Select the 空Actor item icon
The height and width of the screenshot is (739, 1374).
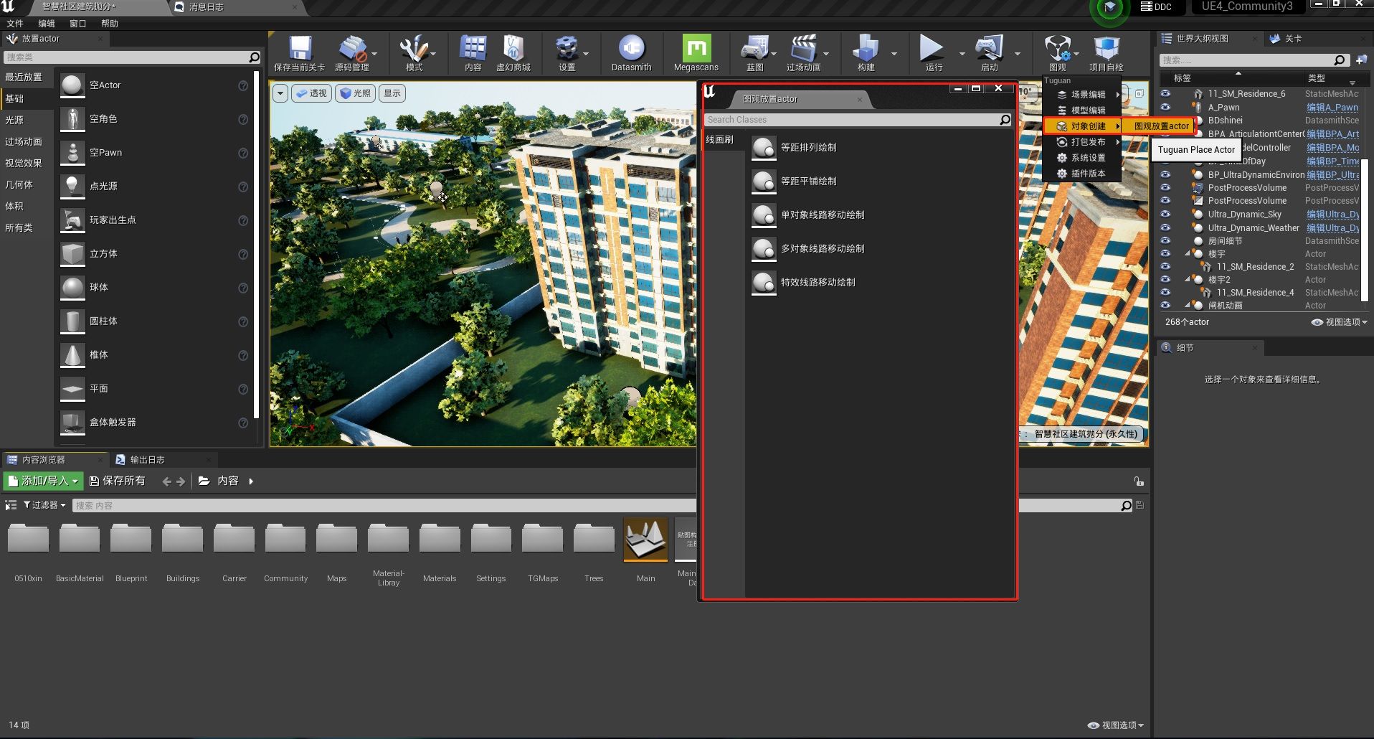(x=72, y=85)
